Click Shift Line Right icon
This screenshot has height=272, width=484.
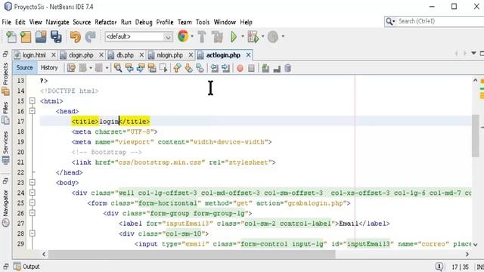[225, 68]
